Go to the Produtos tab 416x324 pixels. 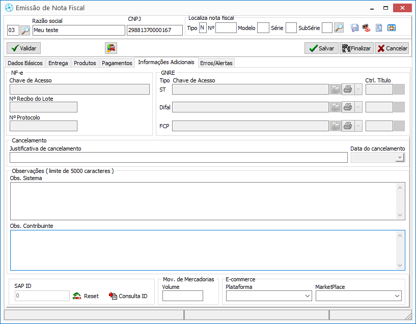[85, 63]
